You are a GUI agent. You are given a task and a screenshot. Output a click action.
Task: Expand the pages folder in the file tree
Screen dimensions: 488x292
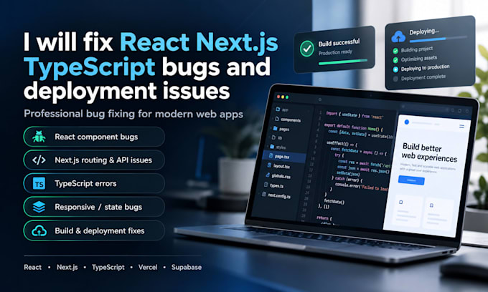click(281, 129)
